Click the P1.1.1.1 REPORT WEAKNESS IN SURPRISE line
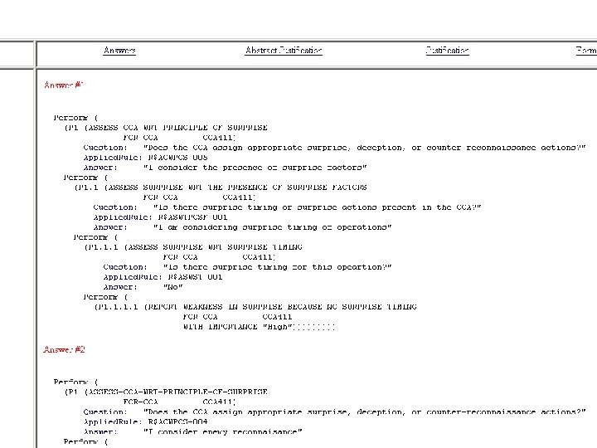 pyautogui.click(x=255, y=307)
